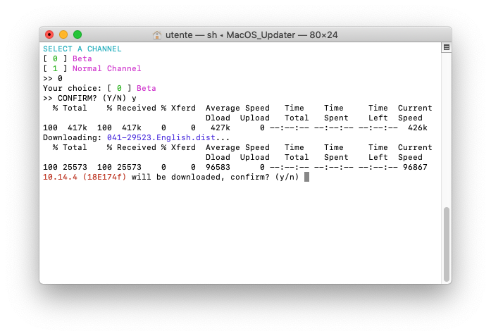Screen dimensions: 491x336
Task: Click 'will be downloaded, confirm? (y/n)' prompt
Action: pos(215,177)
